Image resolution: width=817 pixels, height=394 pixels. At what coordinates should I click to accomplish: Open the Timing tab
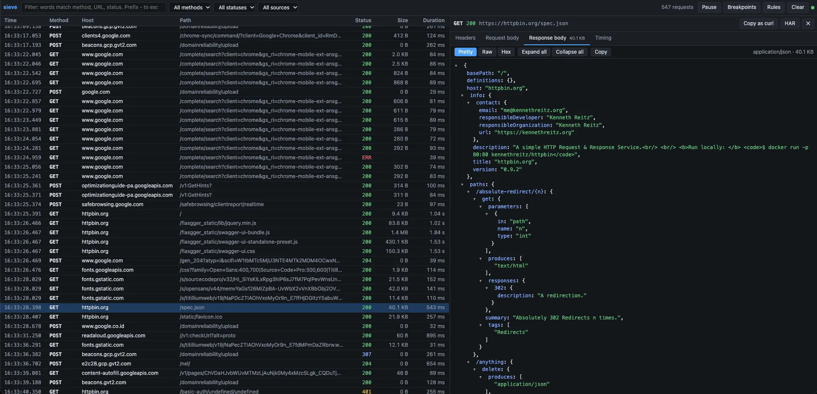603,38
